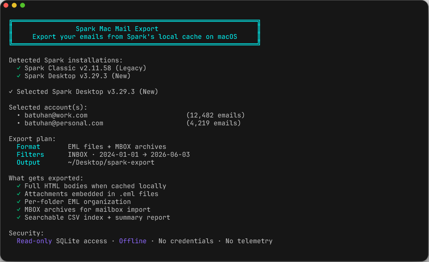The height and width of the screenshot is (262, 429).
Task: Click the checkmark before Selected Spark Desktop
Action: [11, 92]
